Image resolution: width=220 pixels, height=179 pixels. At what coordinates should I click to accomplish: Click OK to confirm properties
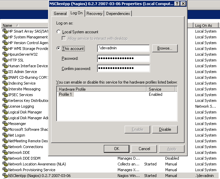coord(116,149)
